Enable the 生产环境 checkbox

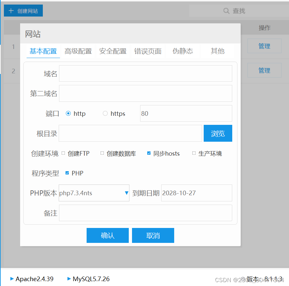click(194, 153)
